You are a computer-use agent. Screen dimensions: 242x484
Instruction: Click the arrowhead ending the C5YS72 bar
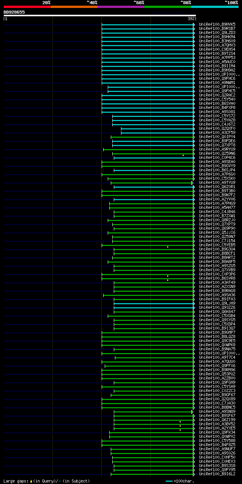194,116
